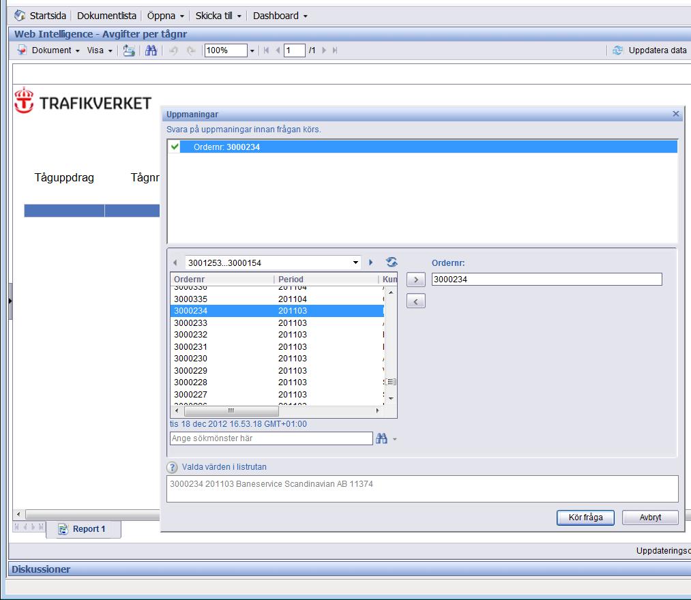Image resolution: width=691 pixels, height=600 pixels.
Task: Go to the Startsida home page
Action: [x=40, y=16]
